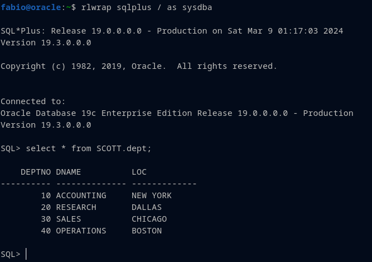This screenshot has height=262, width=372.
Task: Select the RESEARCH department name
Action: [76, 207]
